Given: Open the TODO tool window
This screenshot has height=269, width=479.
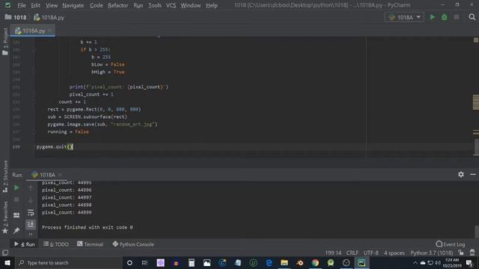Looking at the screenshot, I should 56,244.
